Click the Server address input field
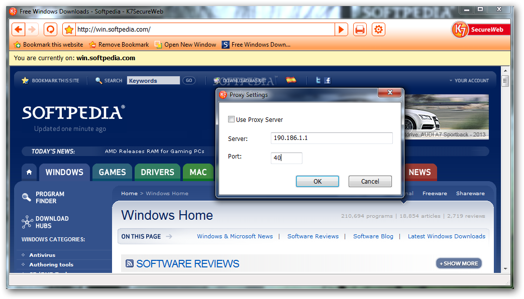This screenshot has width=524, height=299. coord(332,138)
